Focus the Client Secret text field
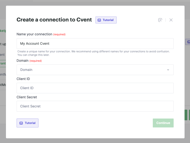This screenshot has width=190, height=143. point(95,106)
